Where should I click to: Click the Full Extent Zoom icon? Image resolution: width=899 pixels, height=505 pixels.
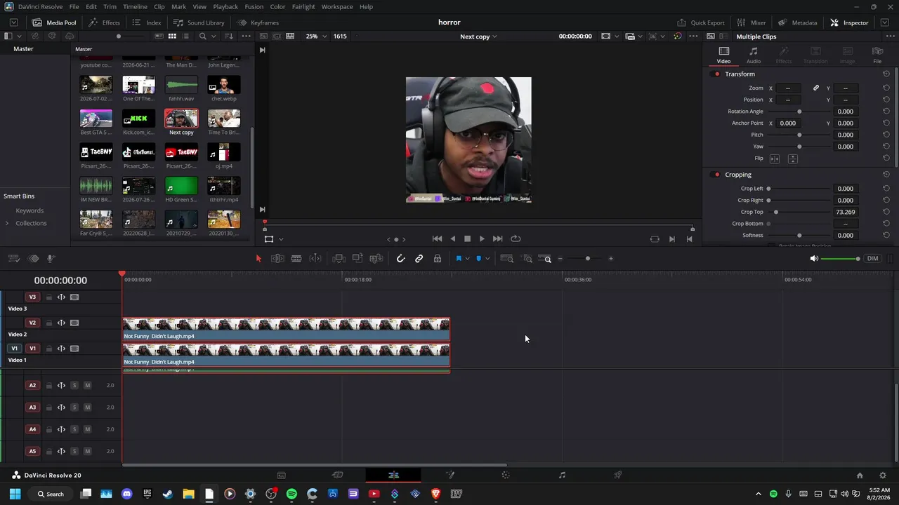pyautogui.click(x=506, y=259)
